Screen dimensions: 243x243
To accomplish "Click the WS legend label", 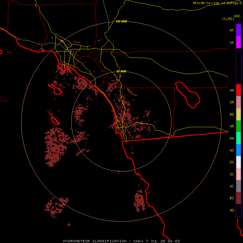I will tap(232, 150).
